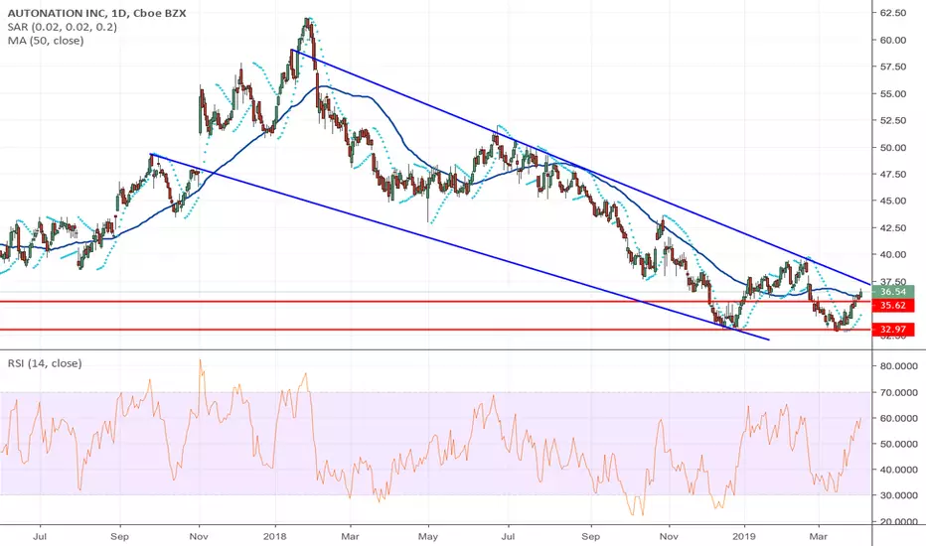Click the May time axis label

coord(428,536)
